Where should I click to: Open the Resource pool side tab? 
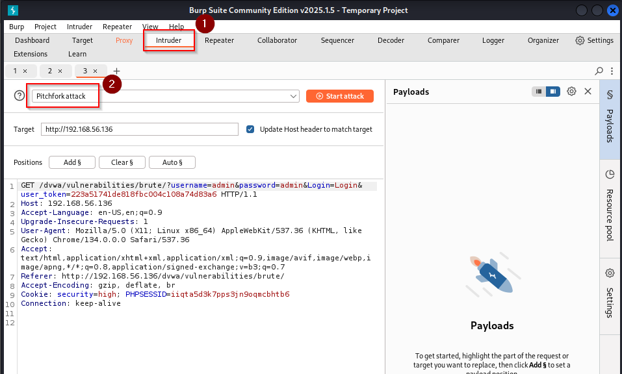click(x=610, y=208)
